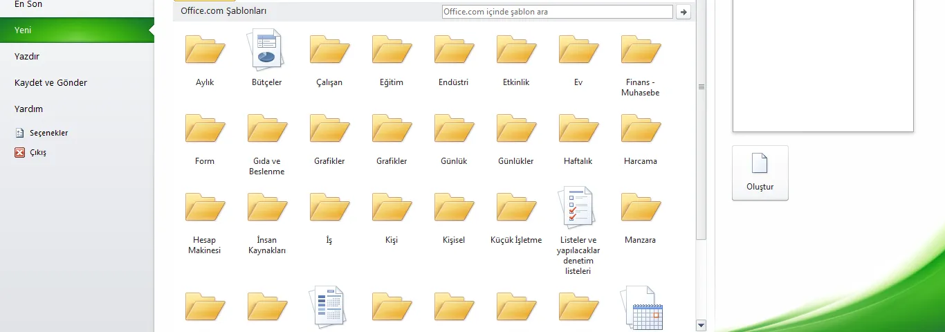Click the search arrow button
The width and height of the screenshot is (945, 332).
tap(683, 12)
